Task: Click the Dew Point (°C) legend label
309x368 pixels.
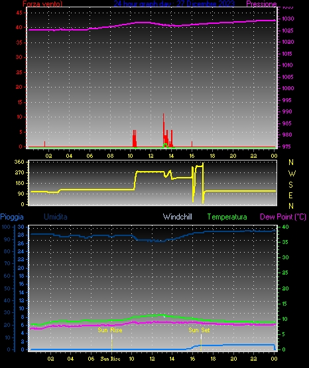Action: (283, 217)
